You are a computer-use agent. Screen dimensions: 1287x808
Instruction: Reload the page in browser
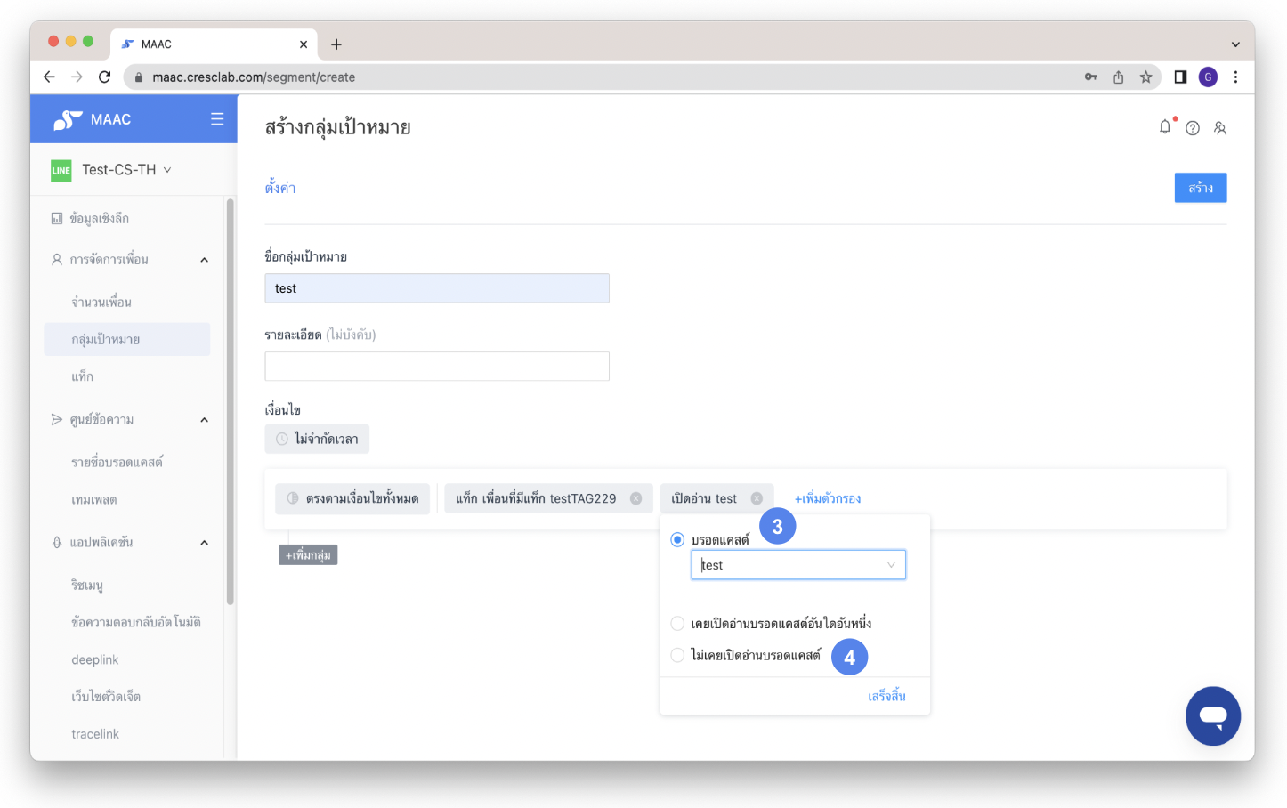105,77
